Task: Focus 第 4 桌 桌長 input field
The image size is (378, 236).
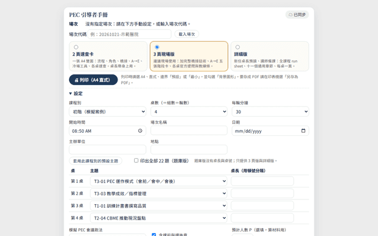Action: 262,218
